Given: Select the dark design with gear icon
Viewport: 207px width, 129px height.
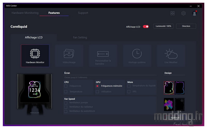Looking at the screenshot, I should [x=180, y=104].
